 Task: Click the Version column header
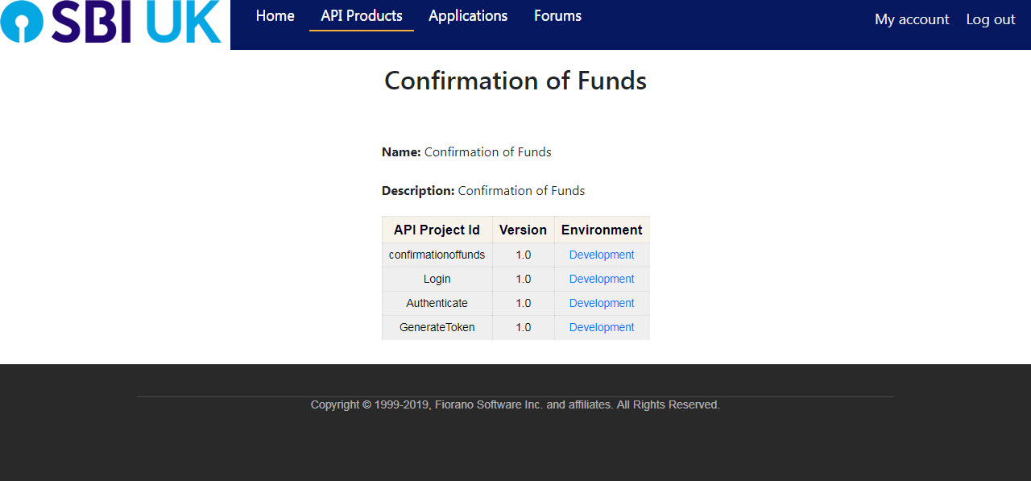[x=524, y=230]
